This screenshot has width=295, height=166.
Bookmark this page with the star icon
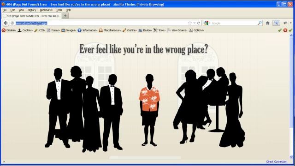(x=189, y=23)
